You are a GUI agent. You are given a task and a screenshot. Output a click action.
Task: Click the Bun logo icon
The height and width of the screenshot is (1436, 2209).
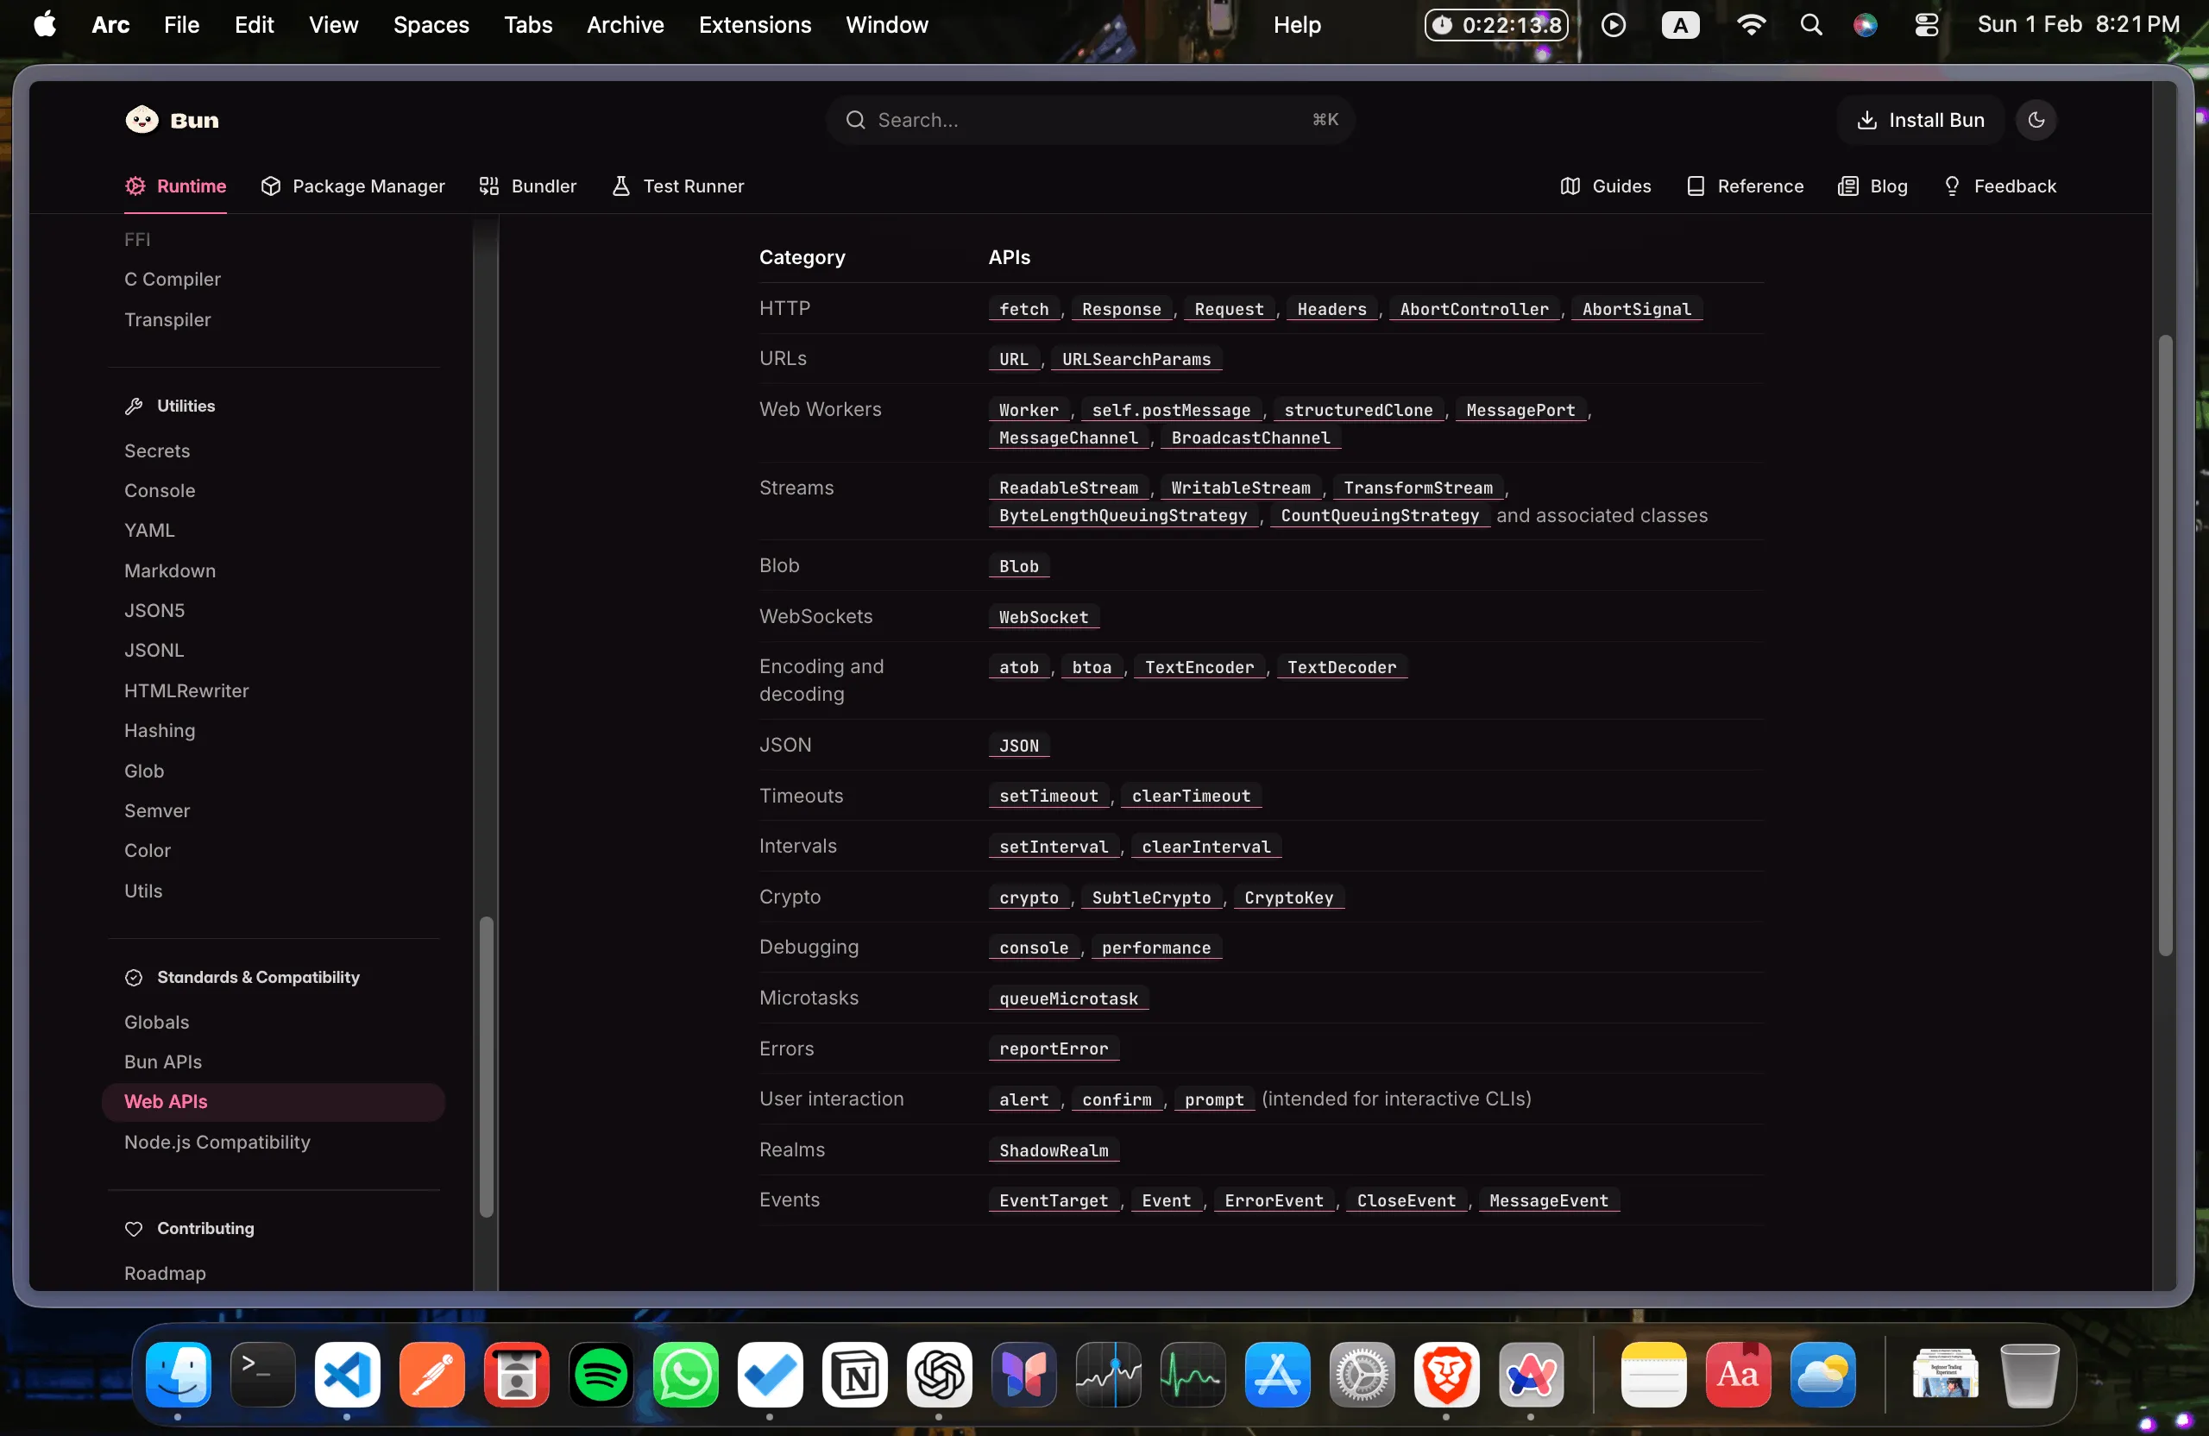[x=142, y=120]
